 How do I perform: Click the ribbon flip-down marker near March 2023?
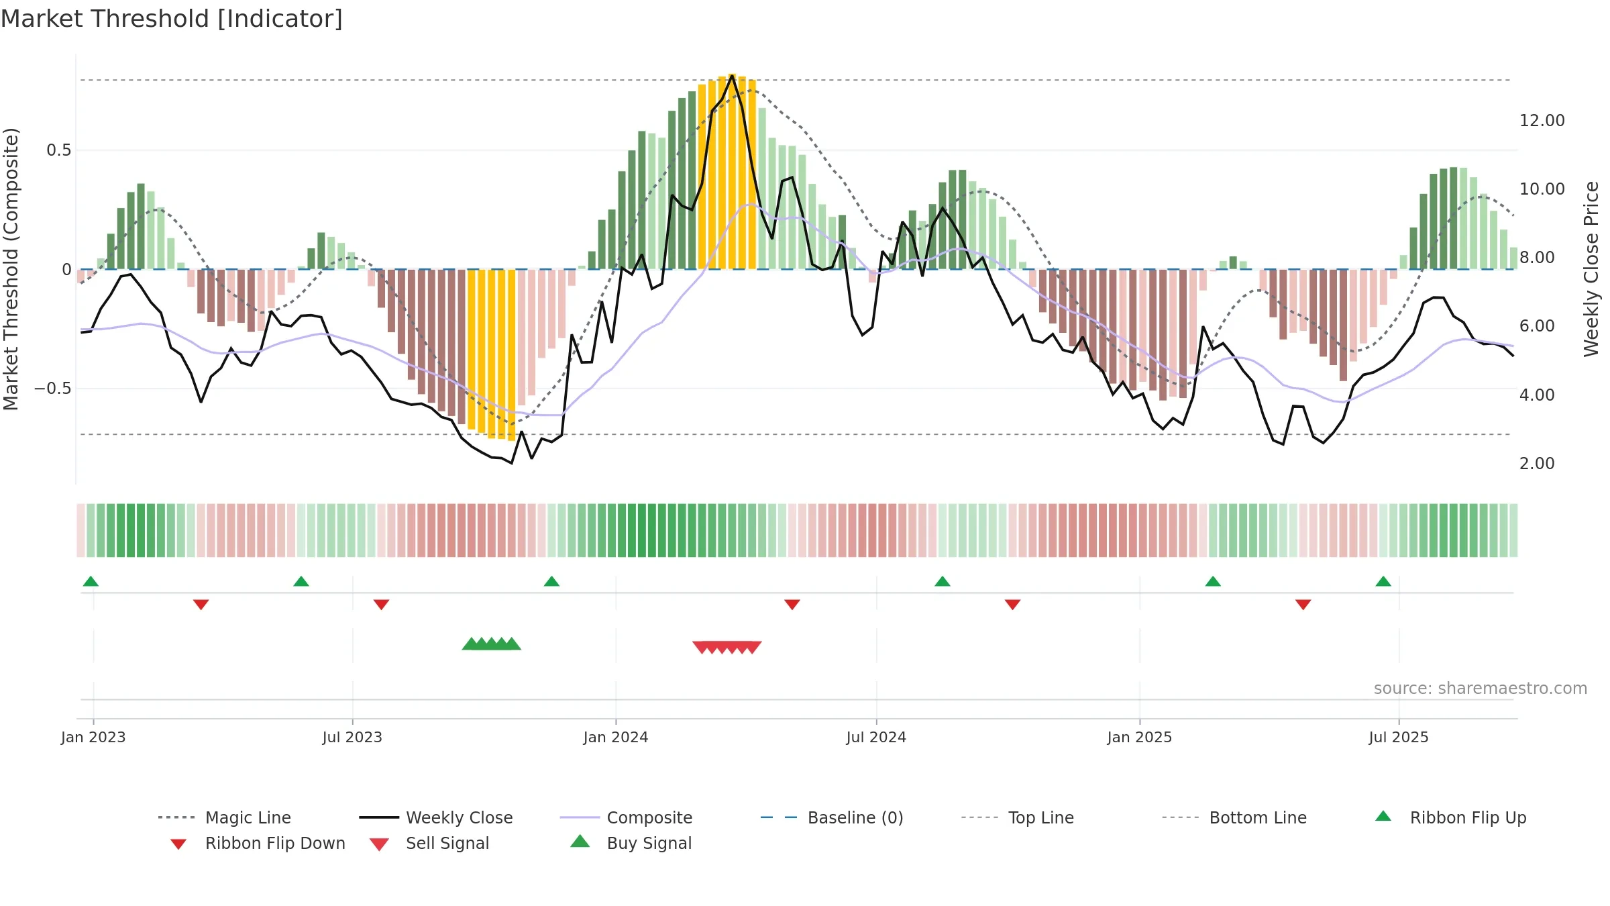point(201,605)
